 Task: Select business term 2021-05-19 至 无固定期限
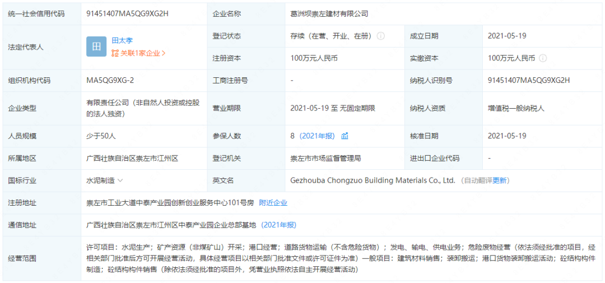[334, 108]
